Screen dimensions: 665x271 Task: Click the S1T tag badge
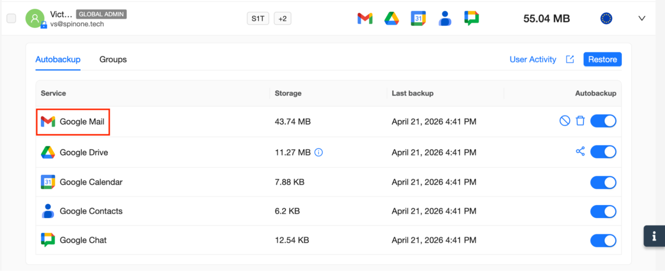tap(258, 19)
